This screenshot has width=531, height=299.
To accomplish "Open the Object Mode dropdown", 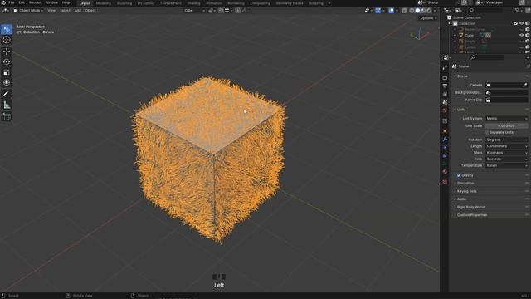I will point(28,11).
